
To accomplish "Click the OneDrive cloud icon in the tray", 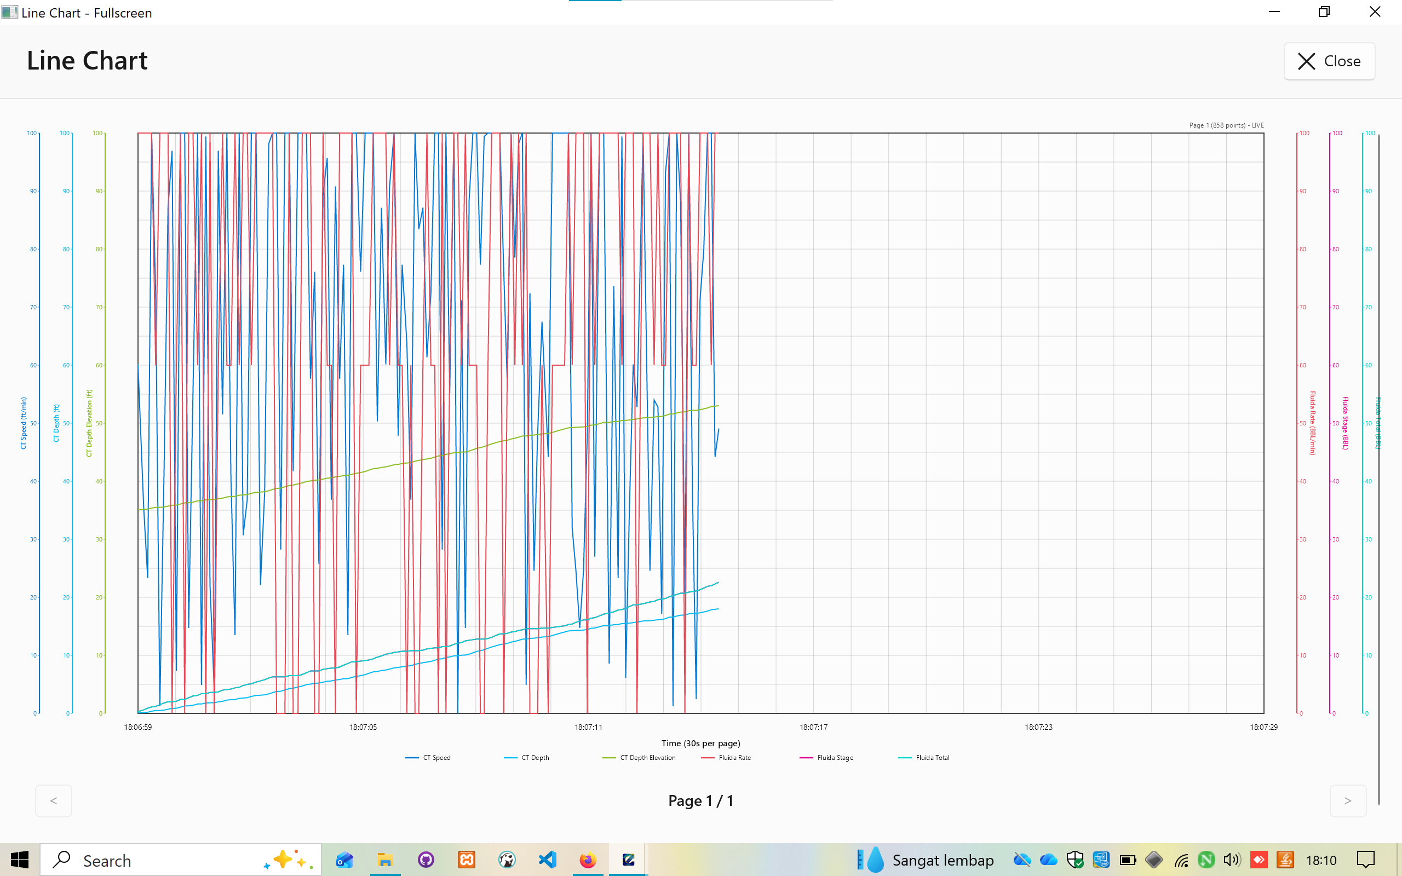I will [1049, 860].
